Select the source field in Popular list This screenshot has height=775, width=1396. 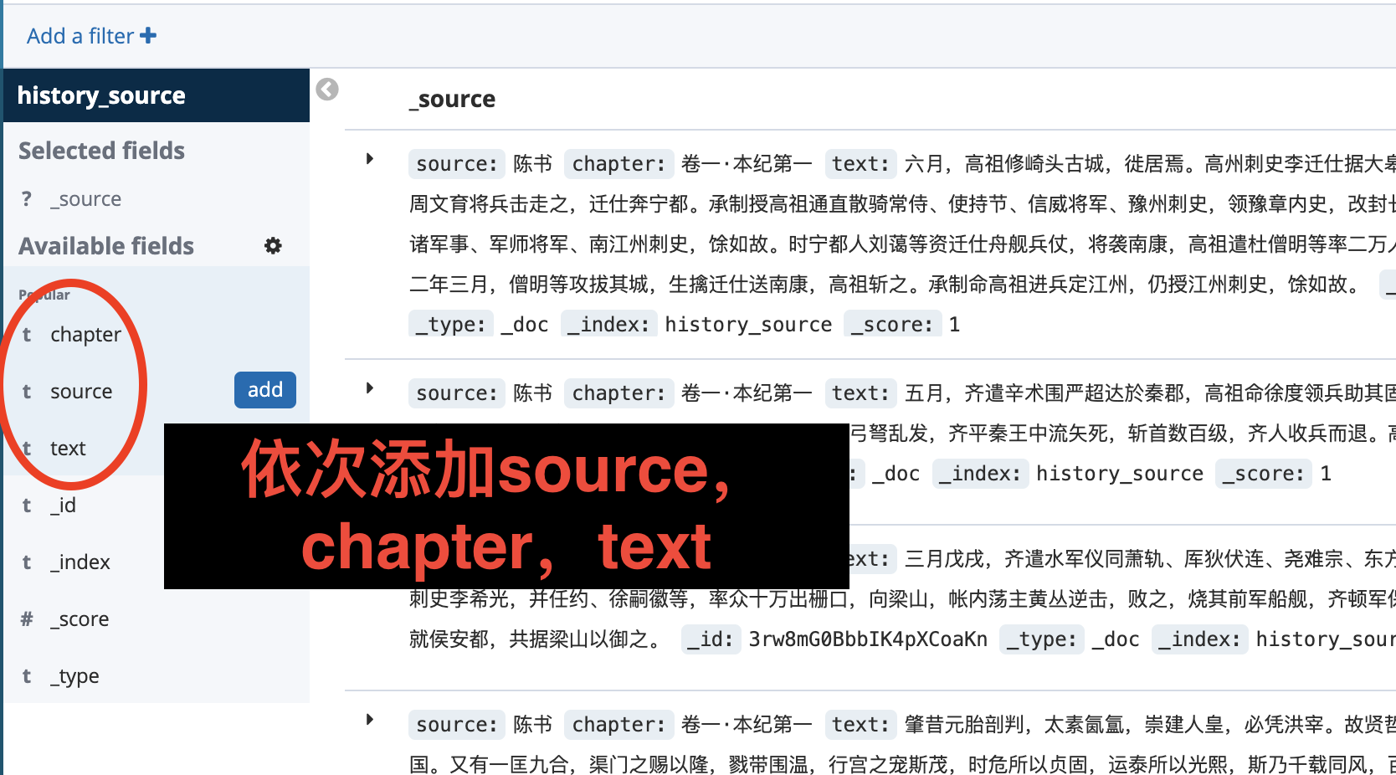[x=81, y=392]
